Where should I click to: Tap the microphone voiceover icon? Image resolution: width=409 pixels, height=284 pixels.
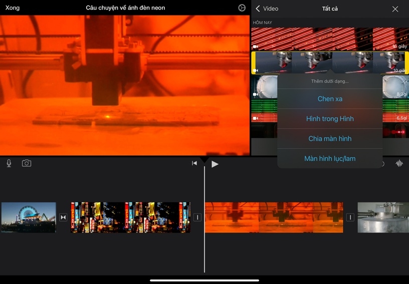(x=9, y=163)
